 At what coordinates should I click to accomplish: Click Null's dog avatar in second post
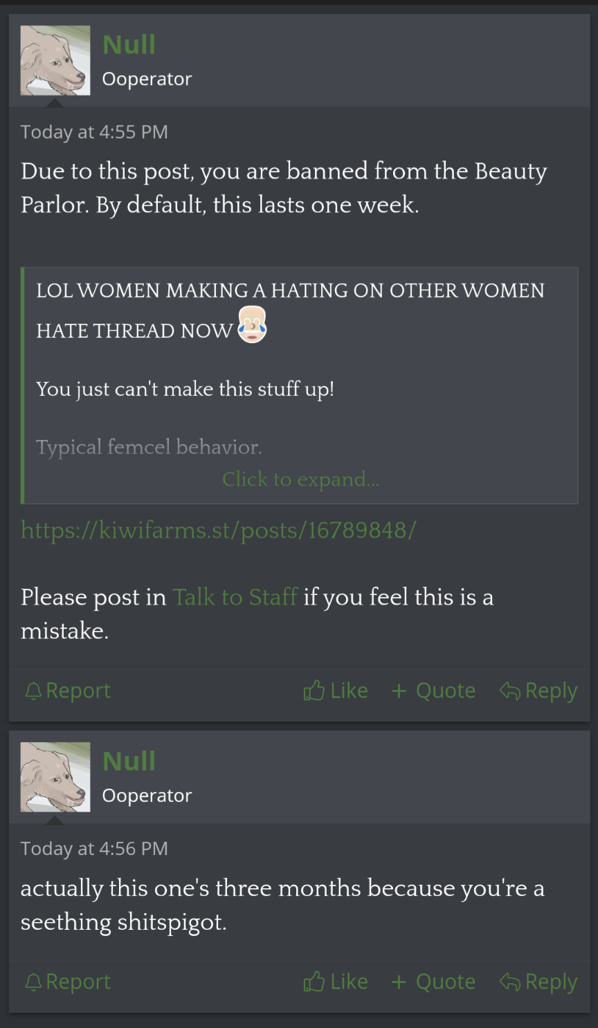click(55, 777)
